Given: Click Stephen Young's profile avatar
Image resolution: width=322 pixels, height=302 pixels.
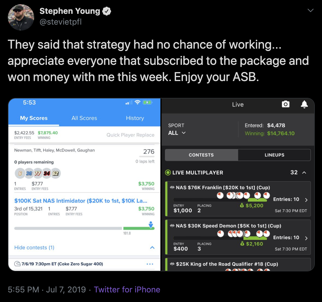Looking at the screenshot, I should 21,17.
